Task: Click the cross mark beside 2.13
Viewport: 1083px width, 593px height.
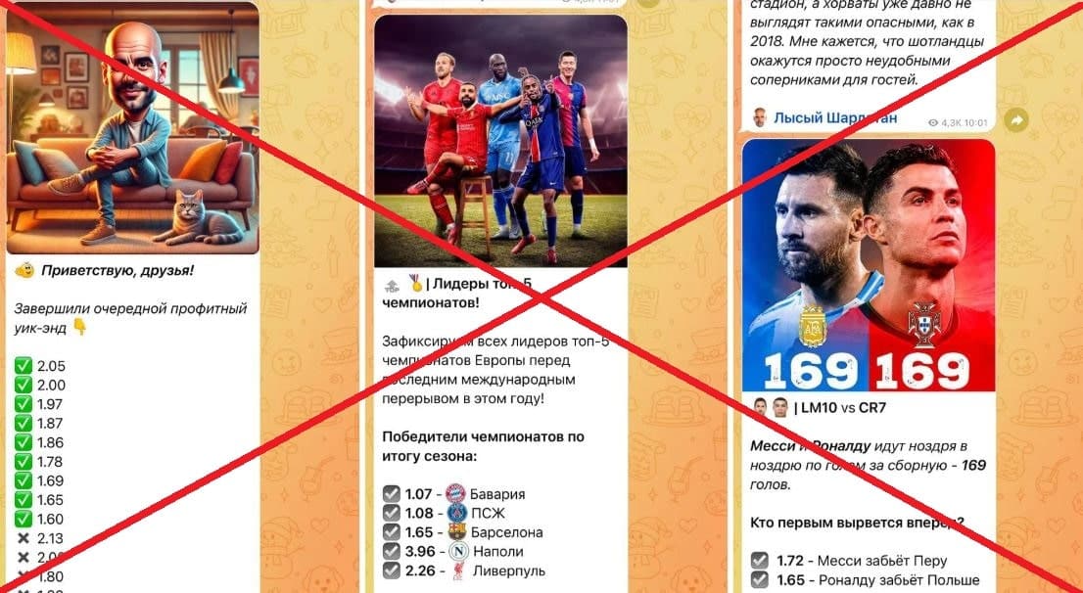Action: pyautogui.click(x=24, y=538)
